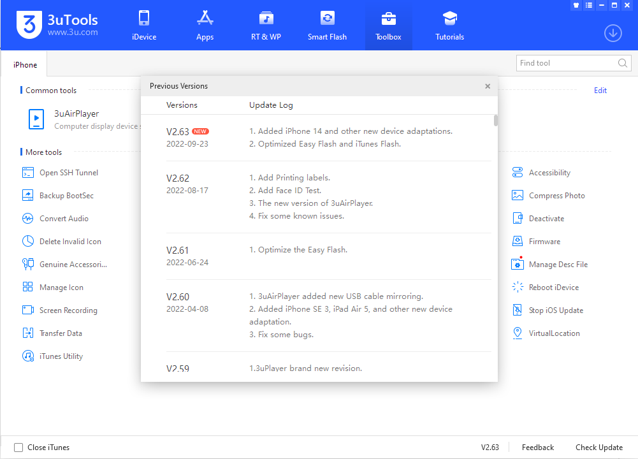Open the iDevice section
Image resolution: width=638 pixels, height=459 pixels.
[x=144, y=25]
